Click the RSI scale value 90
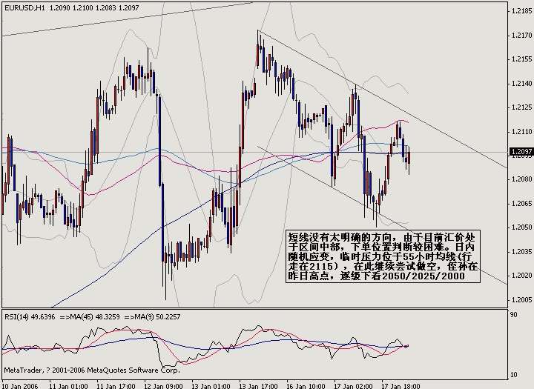The height and width of the screenshot is (389, 534). [x=513, y=314]
